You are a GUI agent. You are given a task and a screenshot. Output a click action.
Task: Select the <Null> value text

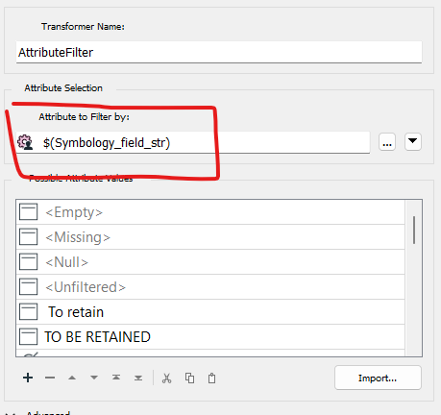[x=66, y=262]
